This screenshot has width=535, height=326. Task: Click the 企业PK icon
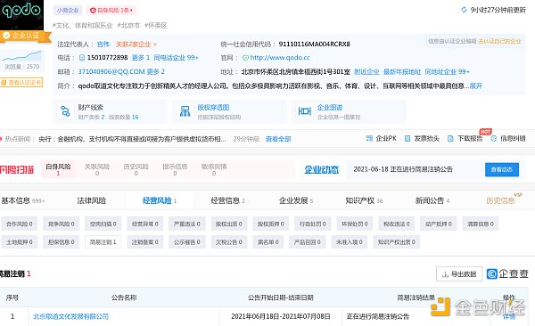point(369,138)
